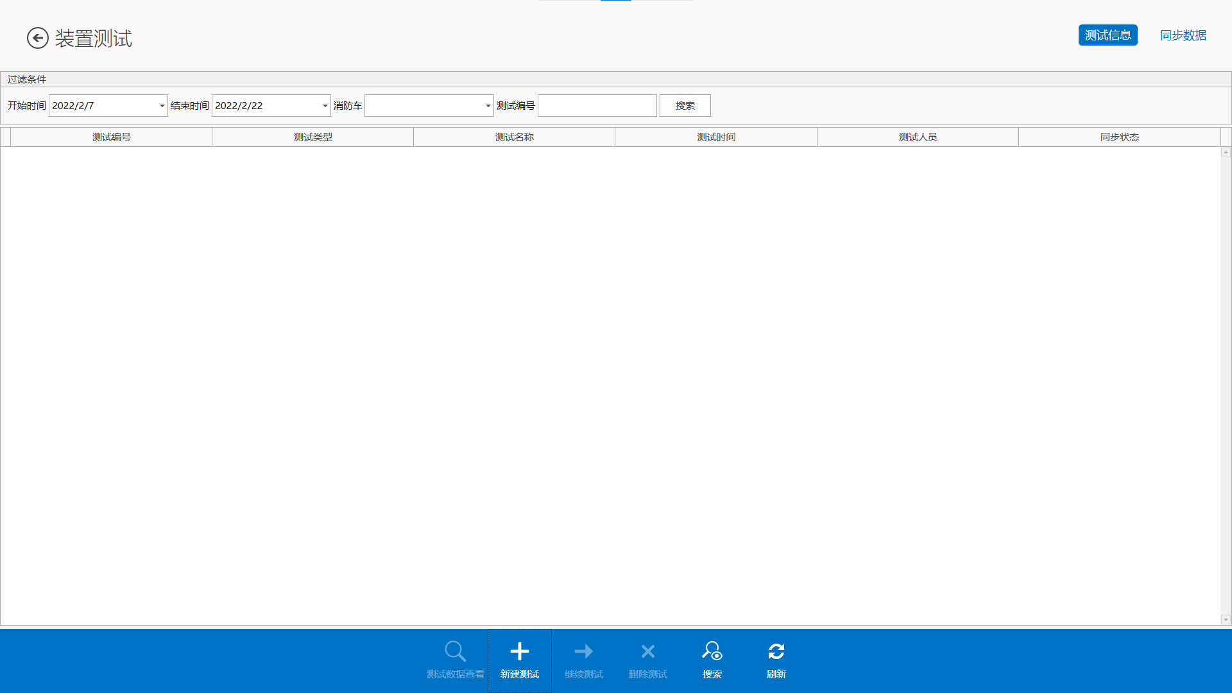Sort by the 测试编号 column header
This screenshot has width=1232, height=693.
pos(112,137)
